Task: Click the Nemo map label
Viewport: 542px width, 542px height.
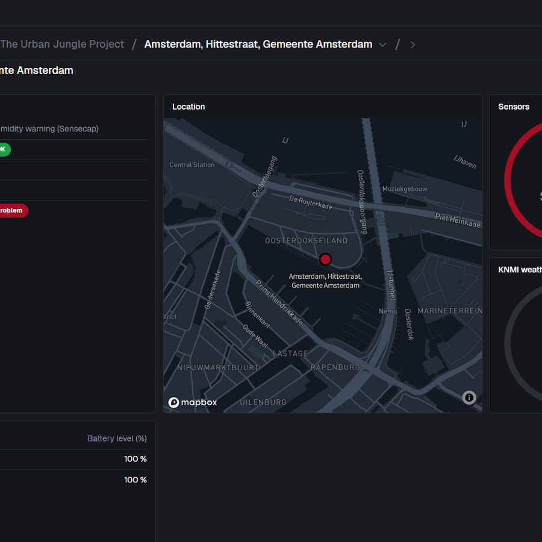Action: pyautogui.click(x=387, y=311)
